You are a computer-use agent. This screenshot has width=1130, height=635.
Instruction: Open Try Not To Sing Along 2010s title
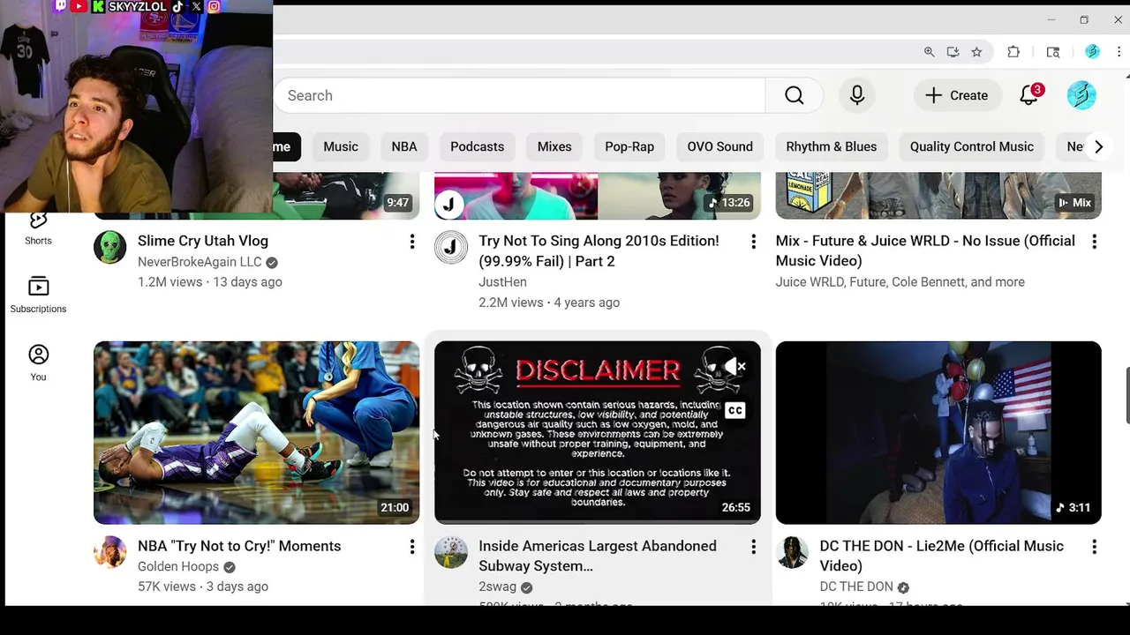pos(599,250)
